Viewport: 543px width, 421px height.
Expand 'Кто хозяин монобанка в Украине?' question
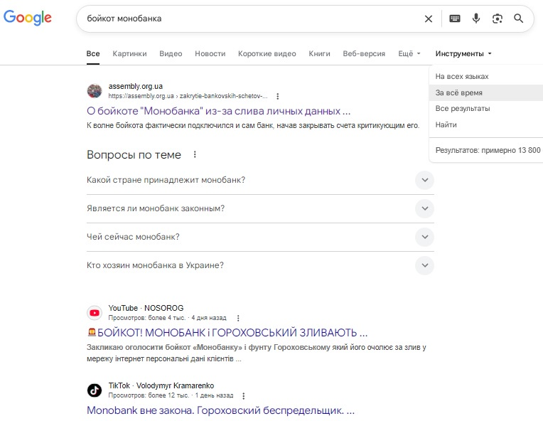424,265
